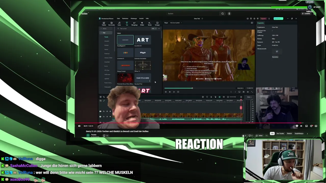Click the three-dots more options in title panel
This screenshot has width=326, height=183.
pyautogui.click(x=159, y=28)
